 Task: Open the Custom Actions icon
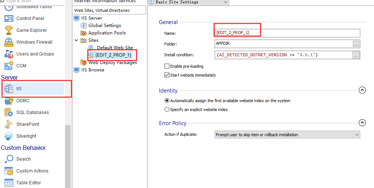pyautogui.click(x=9, y=171)
